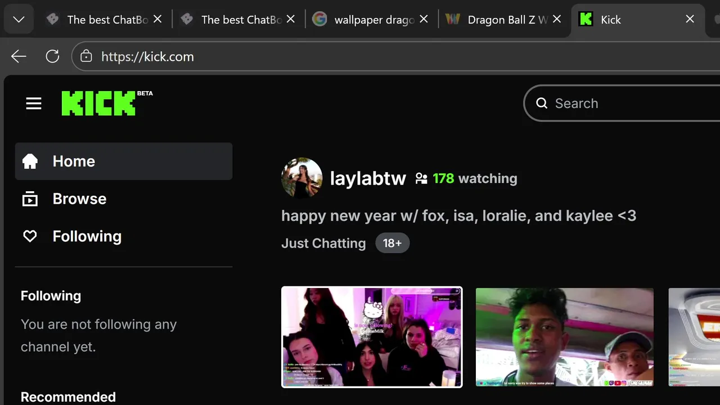Image resolution: width=720 pixels, height=405 pixels.
Task: Open laylabtw channel avatar
Action: [302, 178]
